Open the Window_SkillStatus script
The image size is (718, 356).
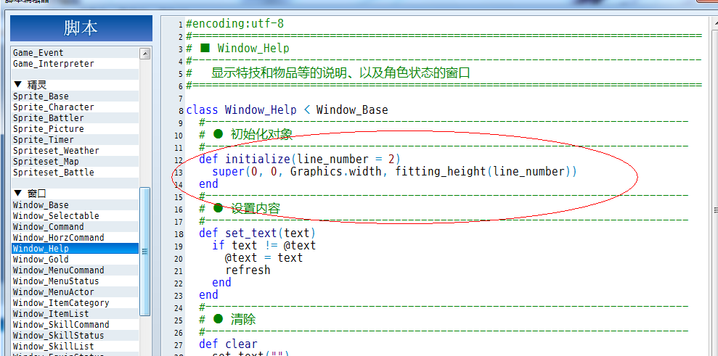click(75, 336)
